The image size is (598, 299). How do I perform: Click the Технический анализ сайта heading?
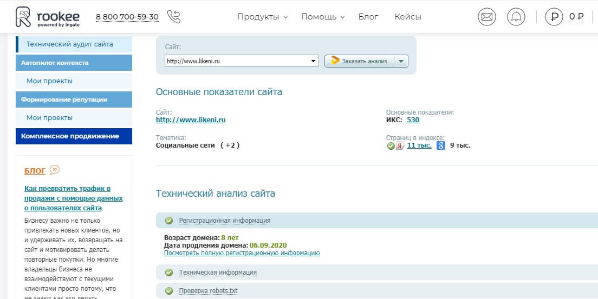[x=216, y=194]
